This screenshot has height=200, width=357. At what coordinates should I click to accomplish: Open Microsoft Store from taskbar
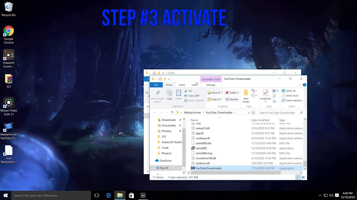[x=131, y=196]
